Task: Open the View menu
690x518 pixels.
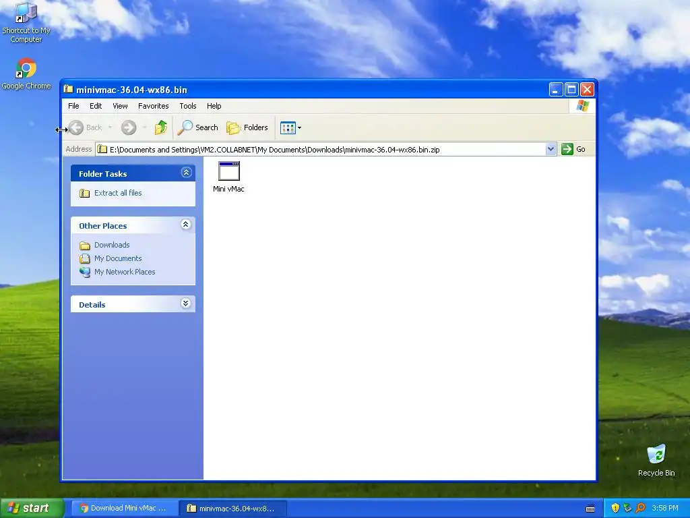Action: (120, 106)
